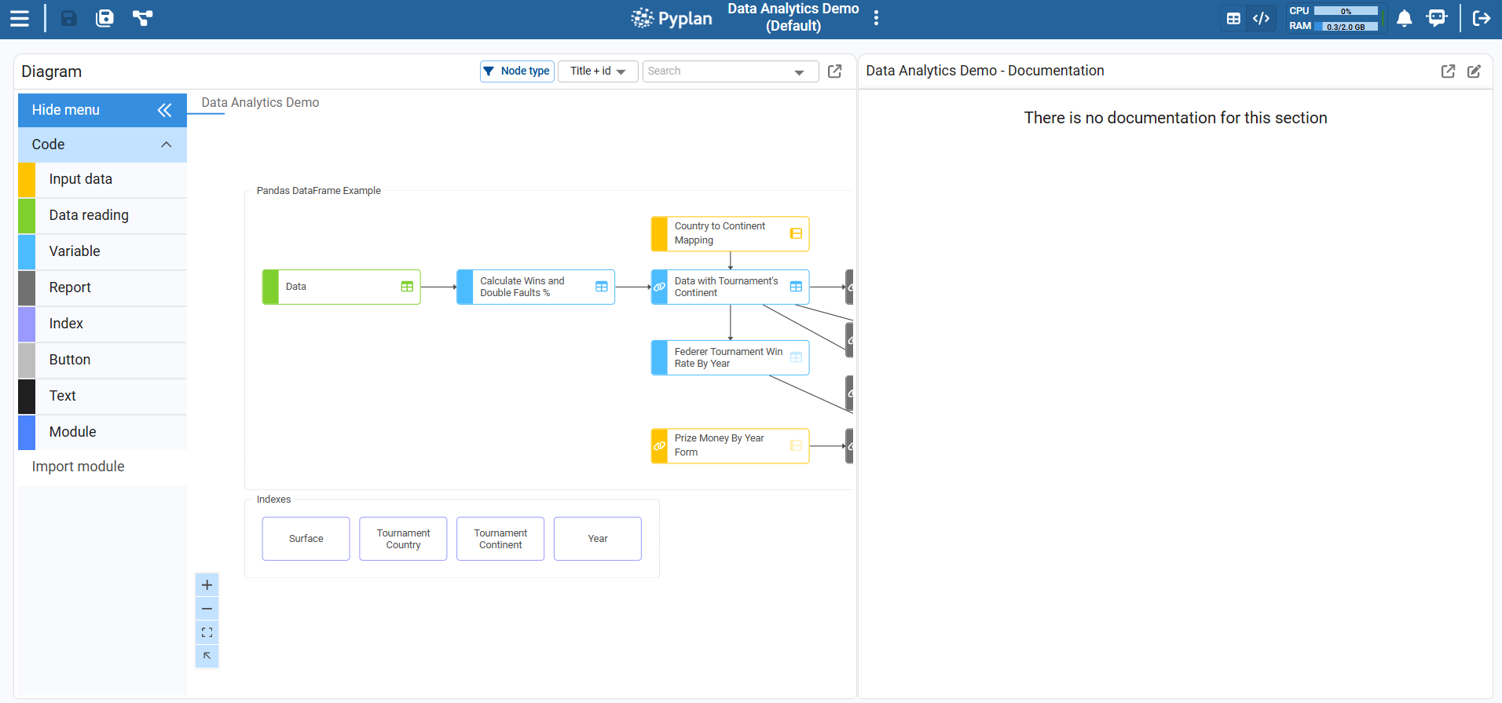The width and height of the screenshot is (1502, 703).
Task: Click Import module
Action: (78, 467)
